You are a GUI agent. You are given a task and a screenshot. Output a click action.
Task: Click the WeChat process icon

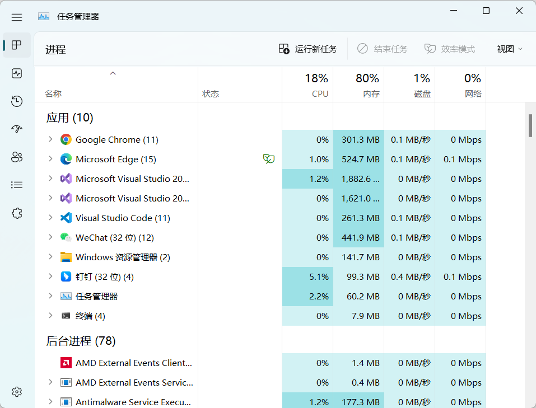tap(66, 237)
